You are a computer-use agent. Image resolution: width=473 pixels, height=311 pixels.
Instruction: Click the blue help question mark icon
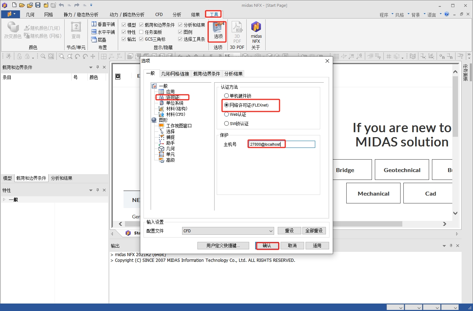(447, 14)
